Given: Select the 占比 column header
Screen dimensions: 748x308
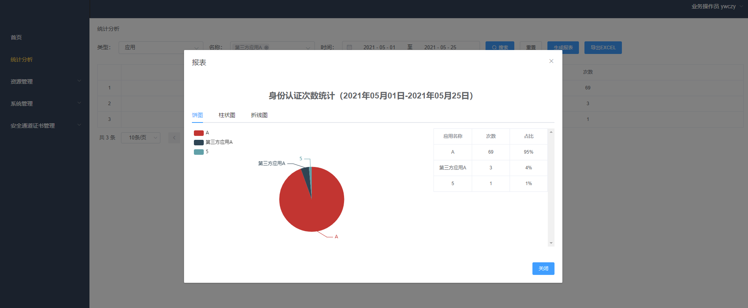Looking at the screenshot, I should (x=528, y=136).
